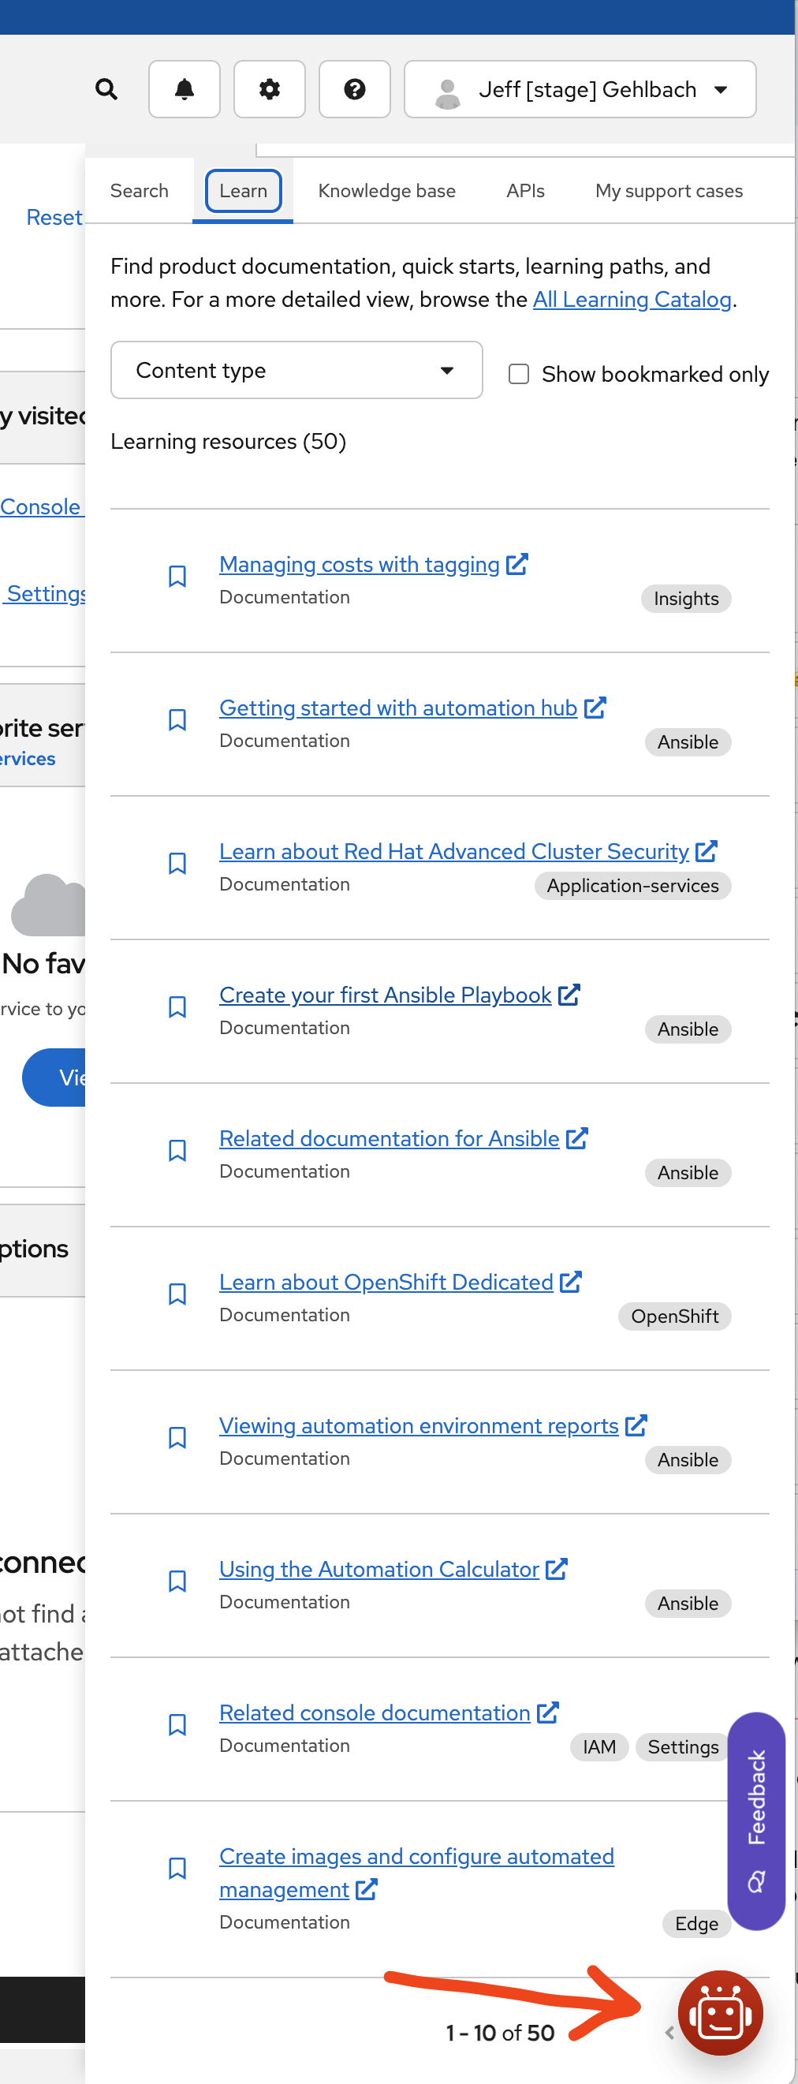This screenshot has width=798, height=2084.
Task: Open Related console documentation link
Action: pos(375,1713)
